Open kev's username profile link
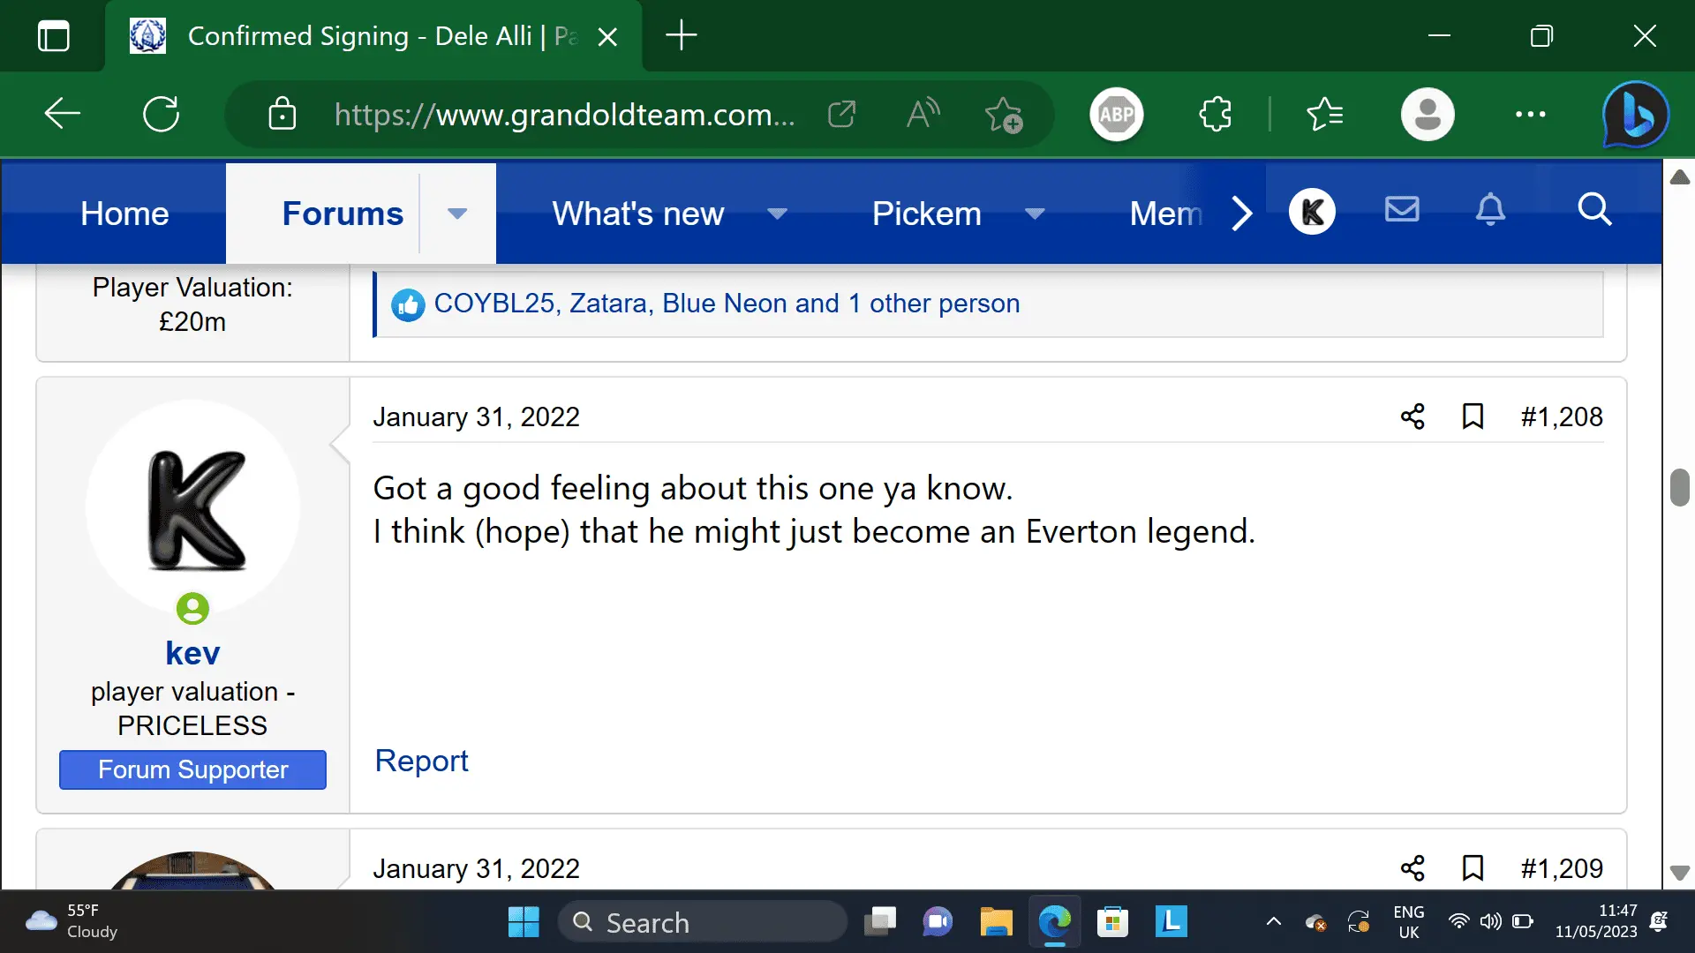This screenshot has height=953, width=1695. pyautogui.click(x=192, y=653)
